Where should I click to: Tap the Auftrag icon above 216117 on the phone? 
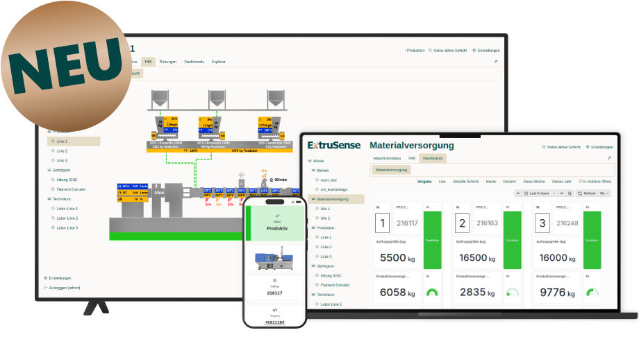pos(274,281)
